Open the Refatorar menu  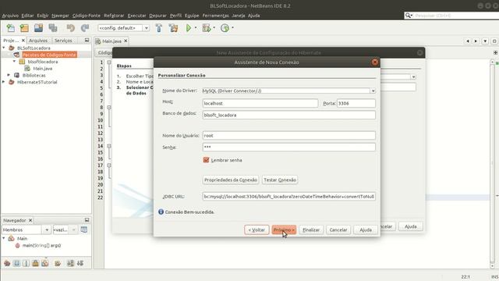click(x=114, y=16)
